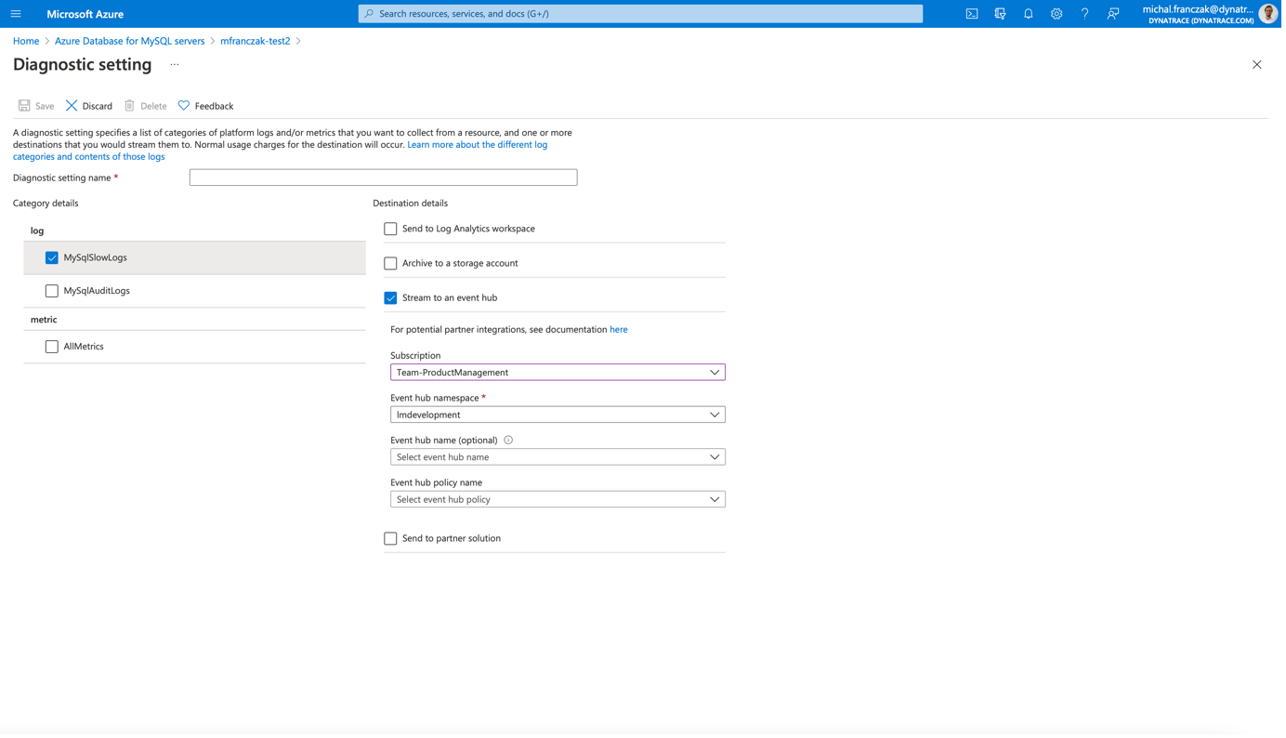Uncheck Stream to an event hub
The width and height of the screenshot is (1286, 738).
[392, 299]
